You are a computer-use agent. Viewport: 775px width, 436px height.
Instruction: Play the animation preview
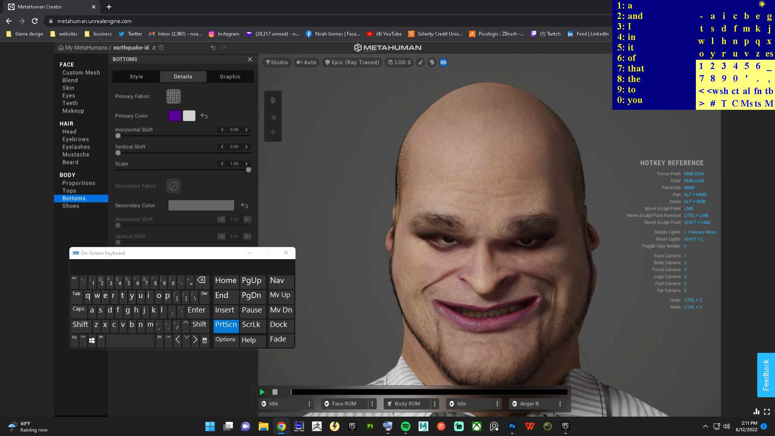[x=262, y=392]
